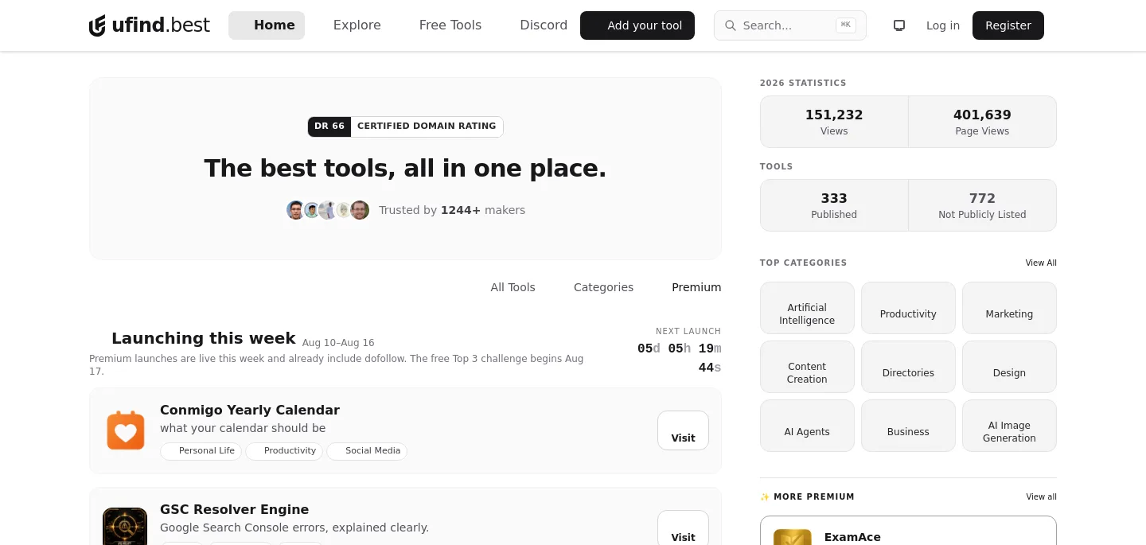Click 'Trusted by 1244+ makers' text

[x=452, y=210]
